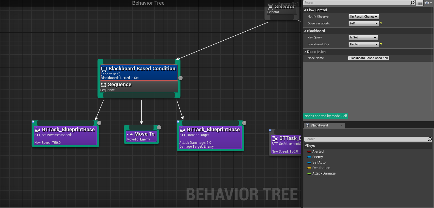Click the red Alerted key type icon
This screenshot has width=434, height=208.
click(x=309, y=151)
